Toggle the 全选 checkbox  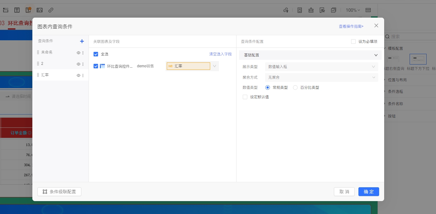point(96,54)
